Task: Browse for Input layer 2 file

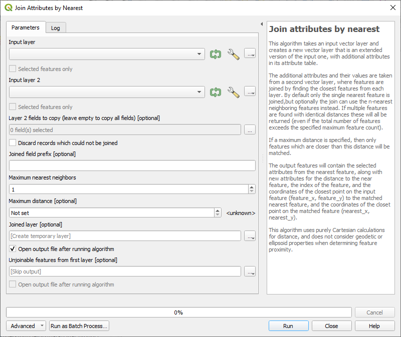Action: click(x=250, y=92)
